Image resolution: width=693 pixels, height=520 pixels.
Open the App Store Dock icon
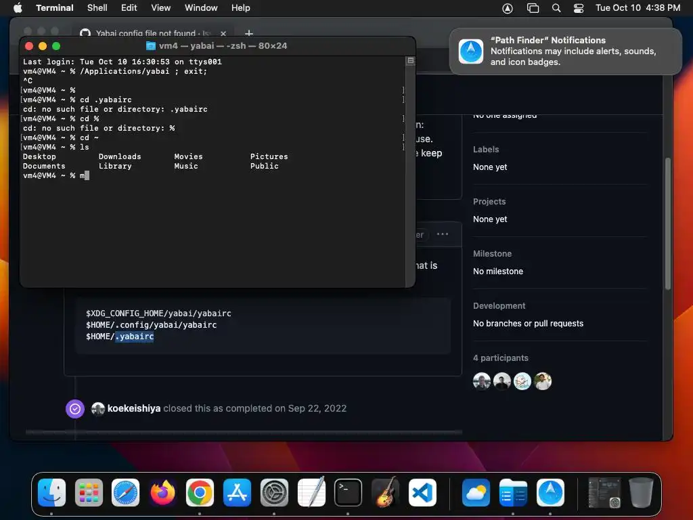tap(237, 492)
